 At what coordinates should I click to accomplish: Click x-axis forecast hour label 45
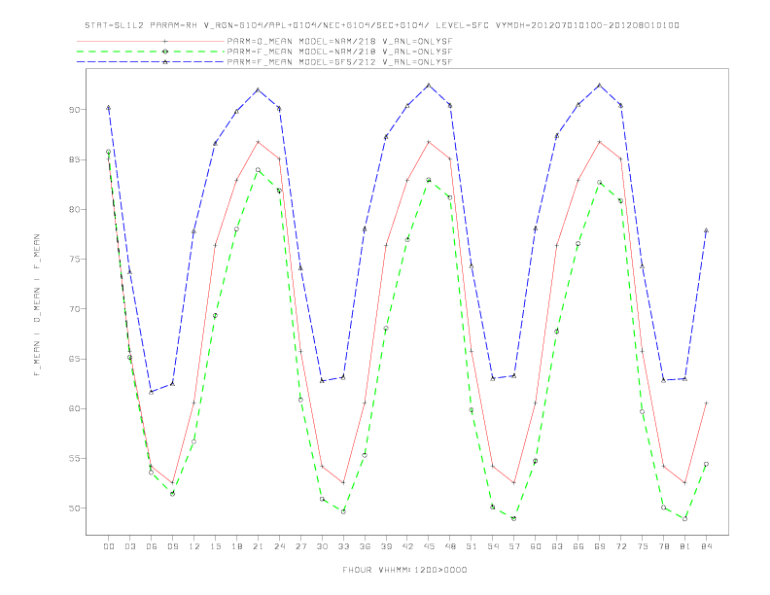tap(429, 546)
